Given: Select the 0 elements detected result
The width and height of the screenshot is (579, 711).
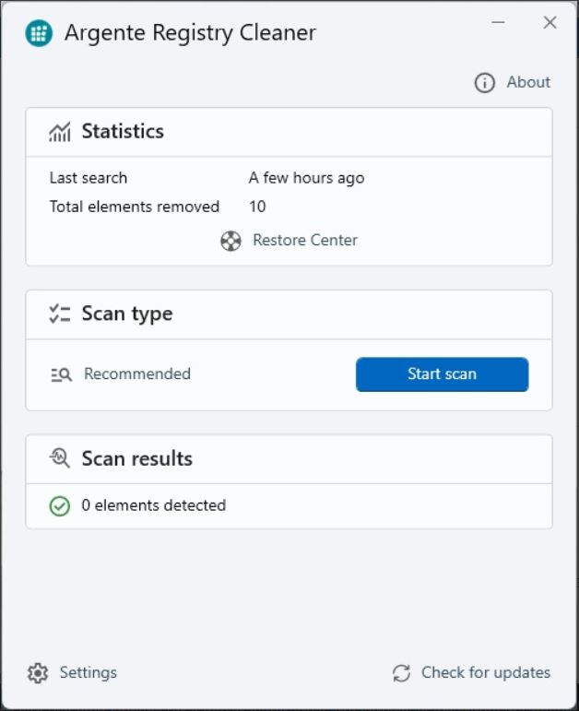Looking at the screenshot, I should pyautogui.click(x=154, y=505).
